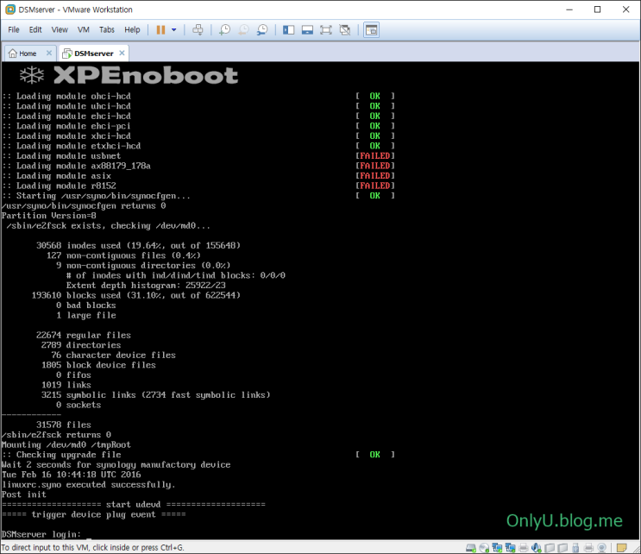641x554 pixels.
Task: Click the console view icon
Action: (371, 29)
